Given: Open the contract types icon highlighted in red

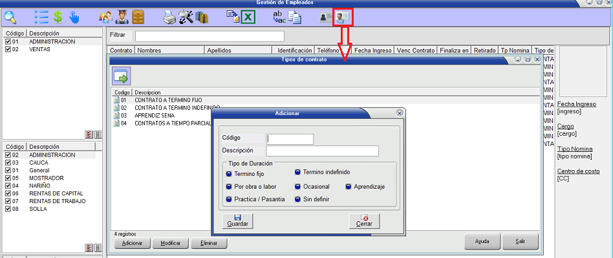Looking at the screenshot, I should click(343, 17).
